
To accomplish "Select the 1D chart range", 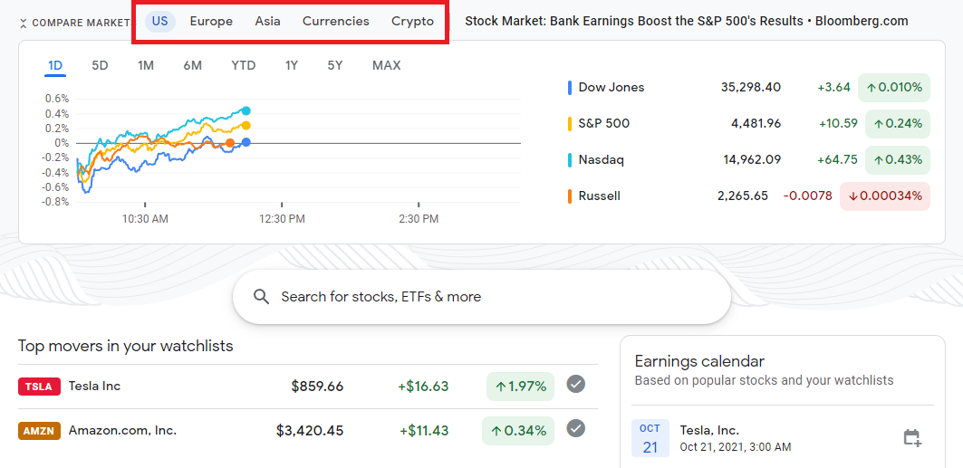I will pyautogui.click(x=55, y=66).
